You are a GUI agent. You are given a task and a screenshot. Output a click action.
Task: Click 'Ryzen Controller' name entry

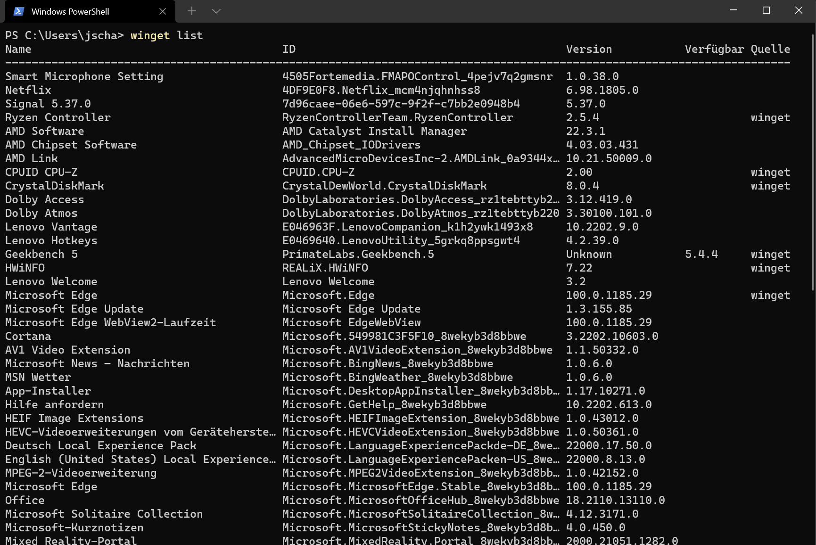point(58,117)
